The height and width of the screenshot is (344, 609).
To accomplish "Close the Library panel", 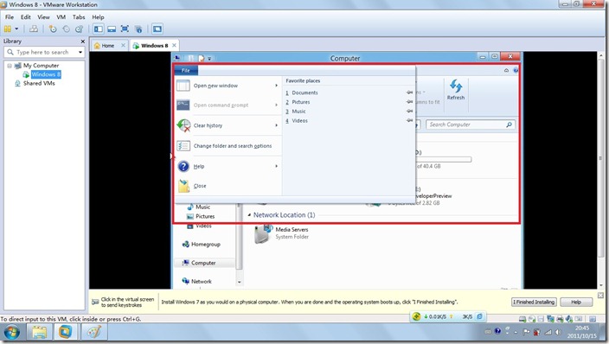I will [82, 41].
